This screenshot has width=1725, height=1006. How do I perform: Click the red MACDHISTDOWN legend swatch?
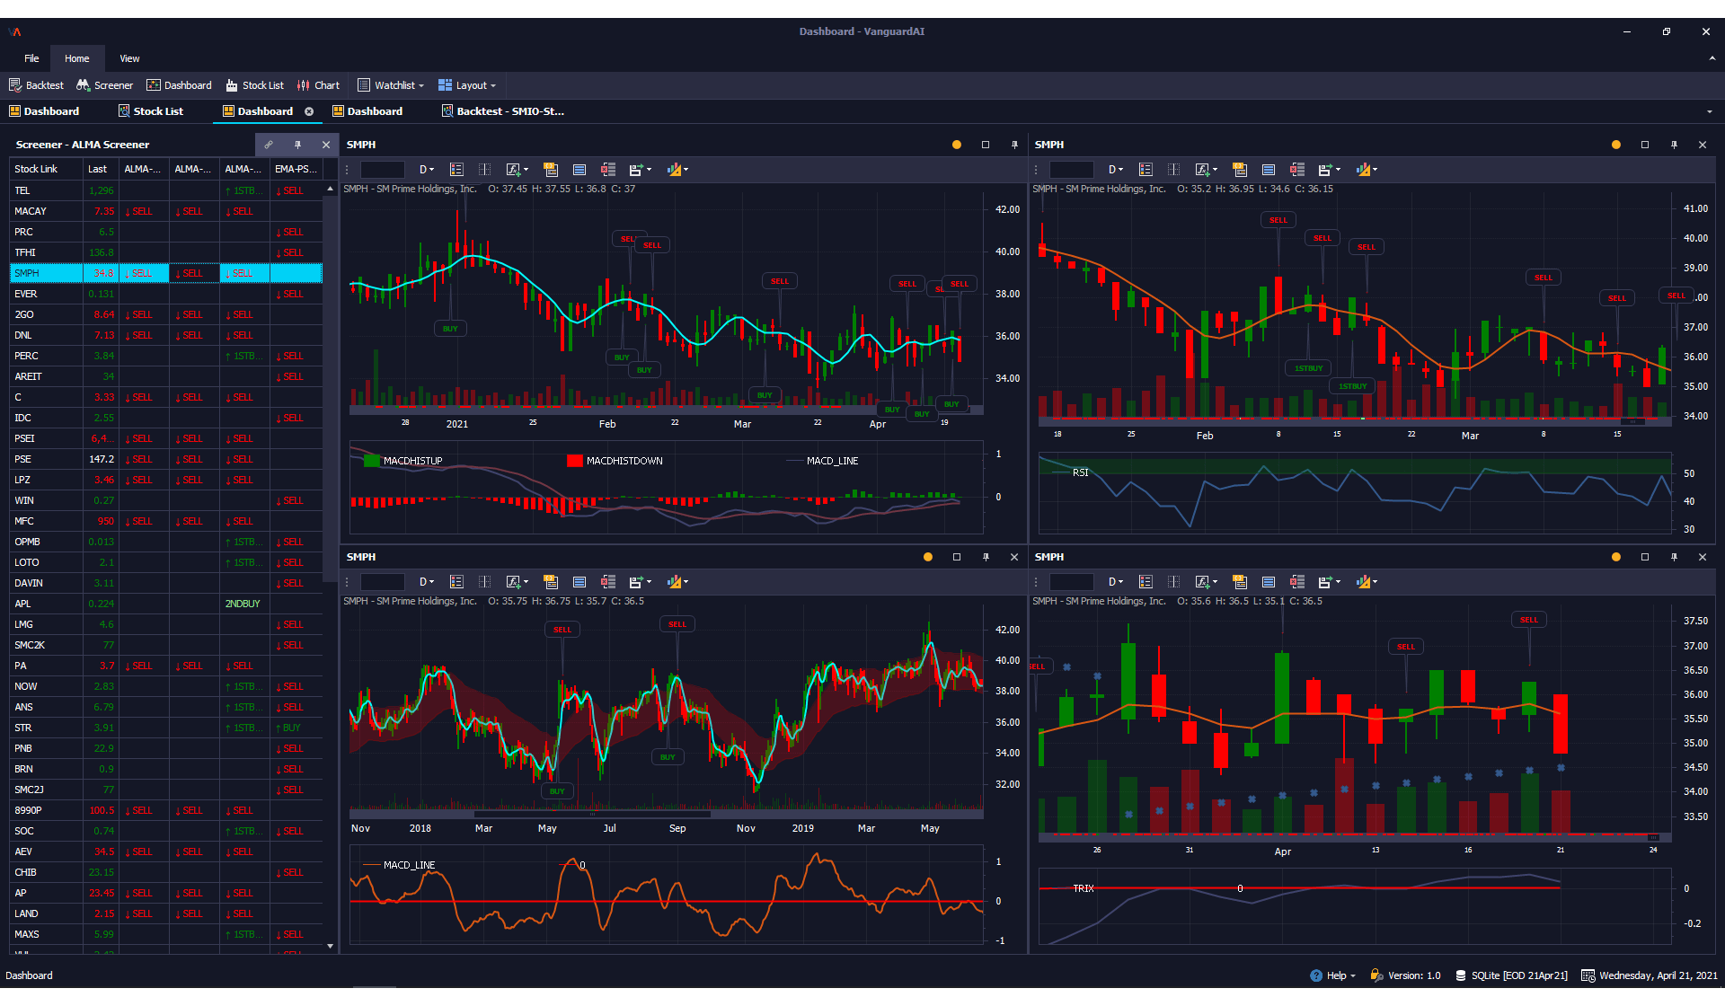point(575,461)
